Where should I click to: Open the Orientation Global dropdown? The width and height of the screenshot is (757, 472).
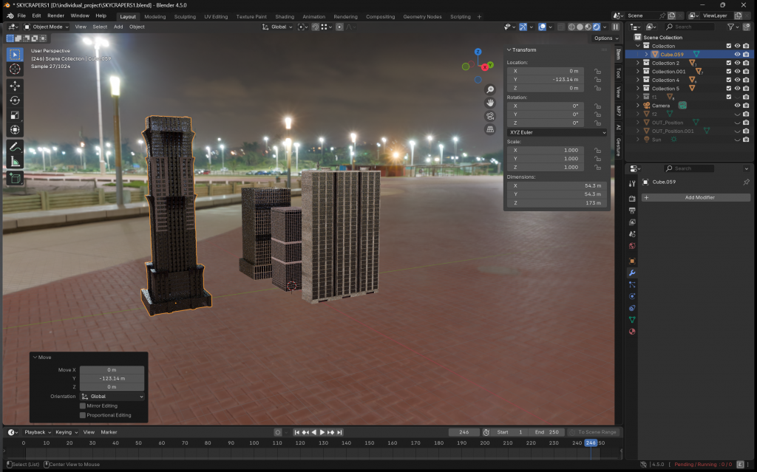112,397
